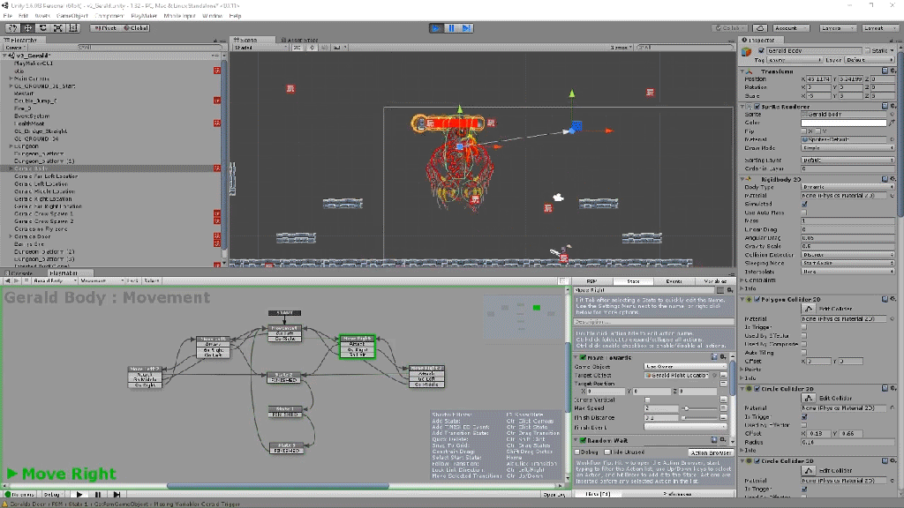Screen dimensions: 904x508
Task: Expand the Constraints foldout
Action: (743, 280)
